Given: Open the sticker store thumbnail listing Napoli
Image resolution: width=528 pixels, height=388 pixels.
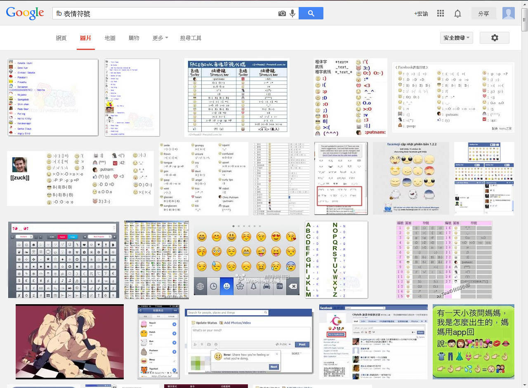Looking at the screenshot, I should tap(159, 342).
